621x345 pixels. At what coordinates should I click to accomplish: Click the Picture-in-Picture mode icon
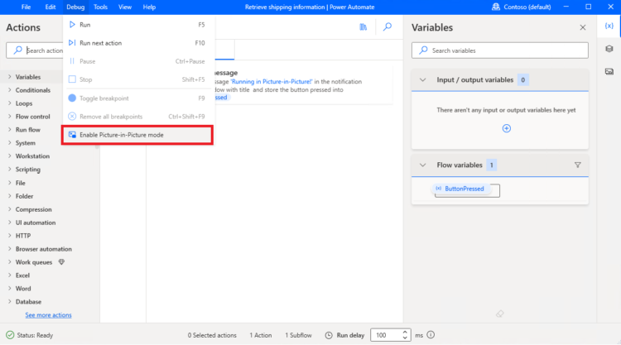pos(72,135)
